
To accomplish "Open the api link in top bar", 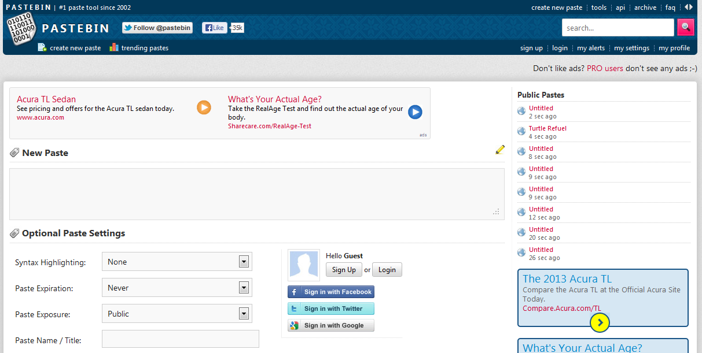I will click(620, 8).
